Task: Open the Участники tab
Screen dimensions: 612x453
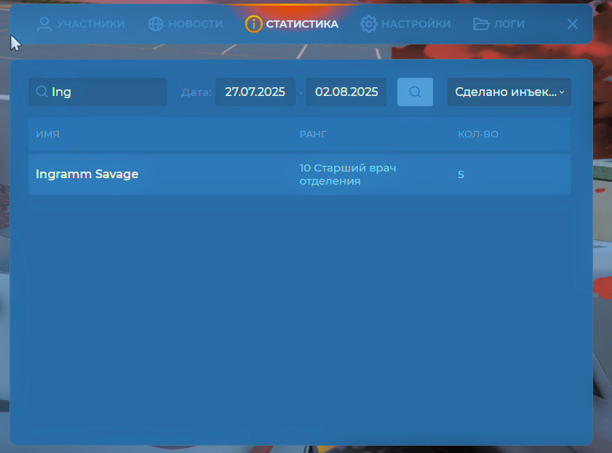Action: pos(81,24)
